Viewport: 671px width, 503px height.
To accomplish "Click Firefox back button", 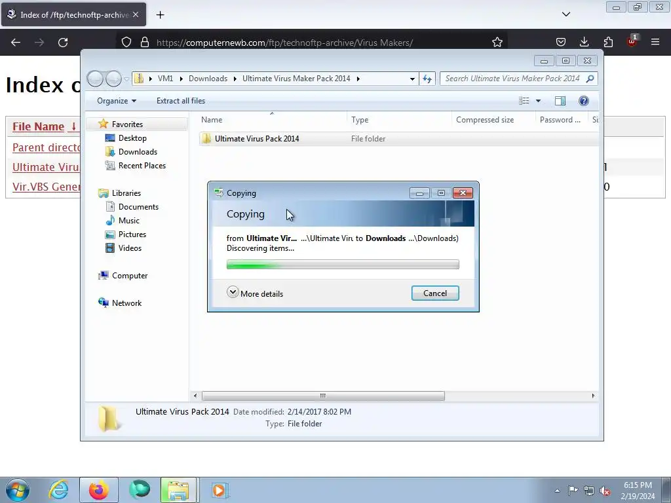I will (16, 43).
